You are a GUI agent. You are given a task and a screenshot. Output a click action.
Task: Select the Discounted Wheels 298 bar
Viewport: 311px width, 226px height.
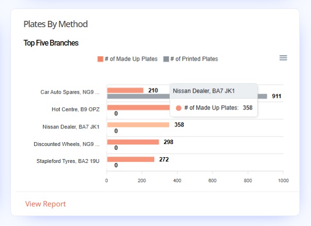pyautogui.click(x=133, y=142)
